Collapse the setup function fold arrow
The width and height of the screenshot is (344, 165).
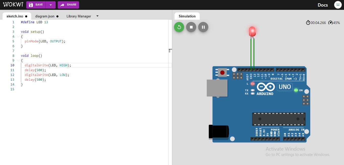pyautogui.click(x=18, y=37)
